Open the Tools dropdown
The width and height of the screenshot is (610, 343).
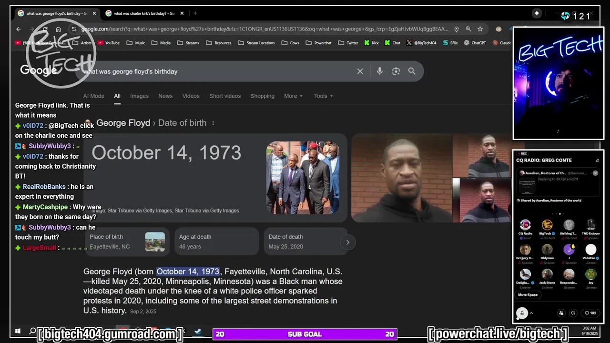pyautogui.click(x=323, y=96)
